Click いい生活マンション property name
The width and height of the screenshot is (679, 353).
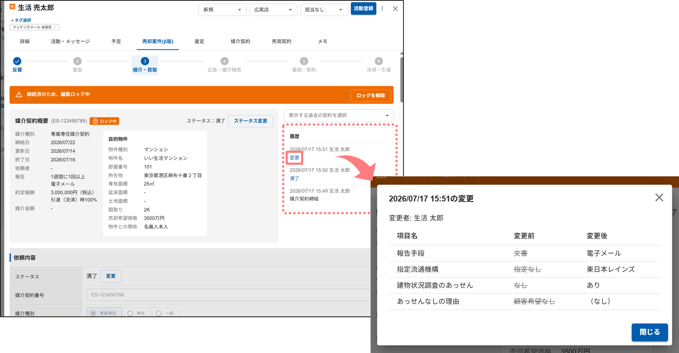point(166,158)
